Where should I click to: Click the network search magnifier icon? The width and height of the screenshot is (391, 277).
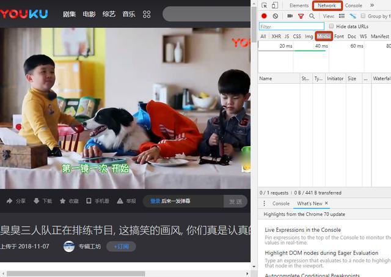coord(312,16)
